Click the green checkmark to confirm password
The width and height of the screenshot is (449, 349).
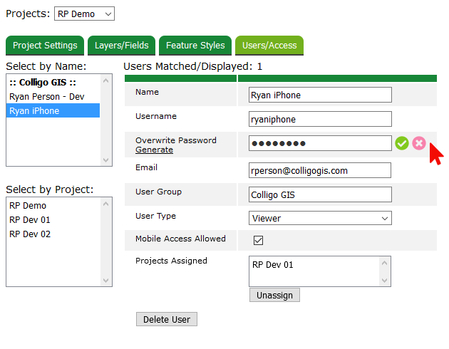[x=402, y=143]
